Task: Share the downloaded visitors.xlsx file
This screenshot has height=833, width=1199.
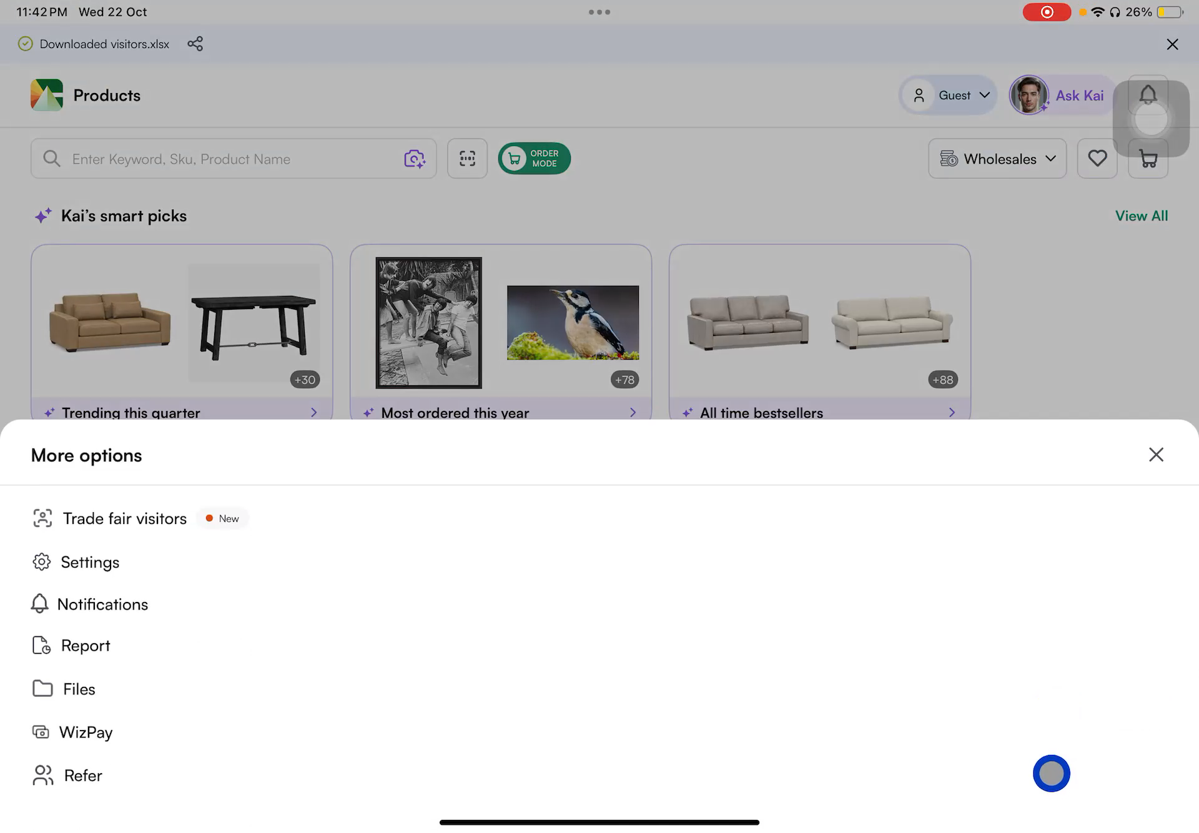Action: pyautogui.click(x=195, y=44)
